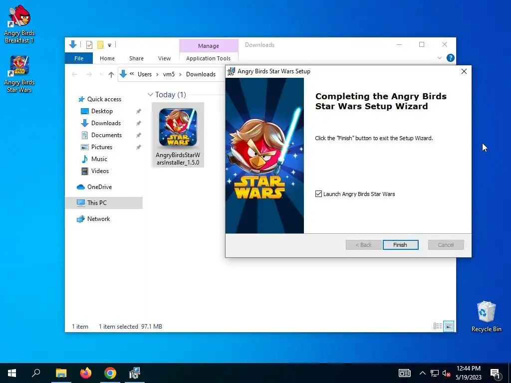Open taskbar Search magnifier

pyautogui.click(x=36, y=373)
